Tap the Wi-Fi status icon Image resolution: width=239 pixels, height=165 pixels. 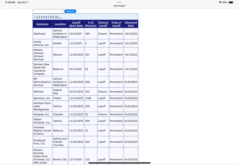220,2
